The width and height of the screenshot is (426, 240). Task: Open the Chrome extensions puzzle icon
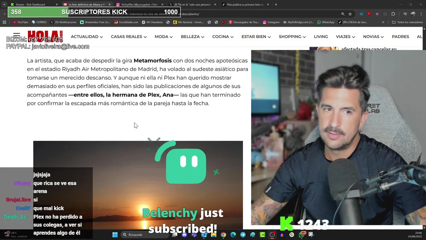click(393, 14)
